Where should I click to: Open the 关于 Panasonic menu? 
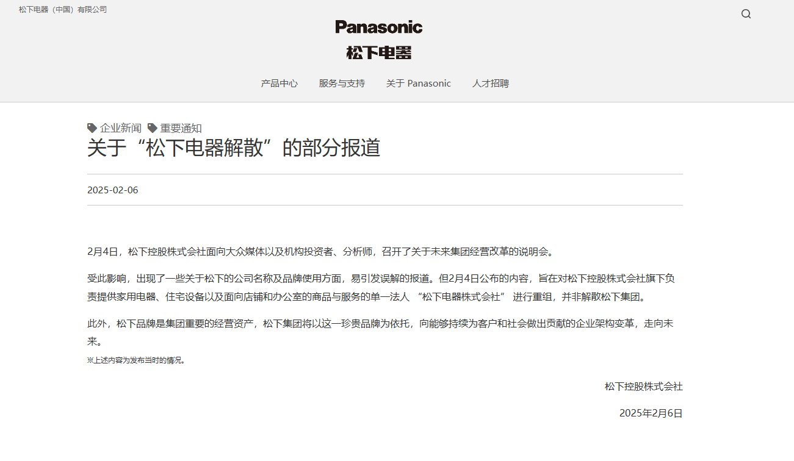[419, 84]
